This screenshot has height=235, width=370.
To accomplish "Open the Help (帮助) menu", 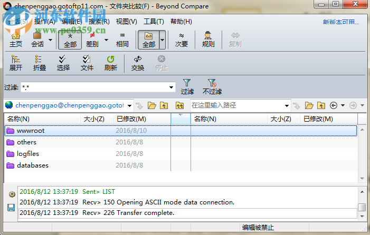I will (181, 22).
